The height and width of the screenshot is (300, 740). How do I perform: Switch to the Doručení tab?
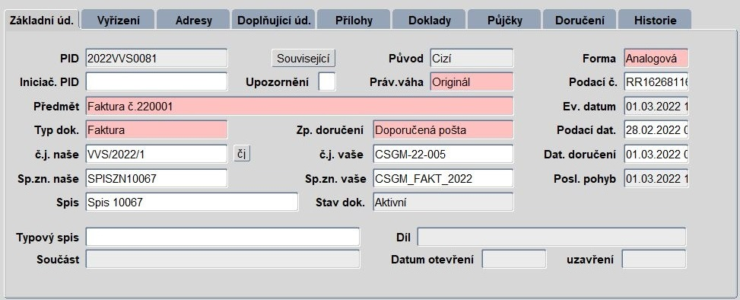[580, 21]
